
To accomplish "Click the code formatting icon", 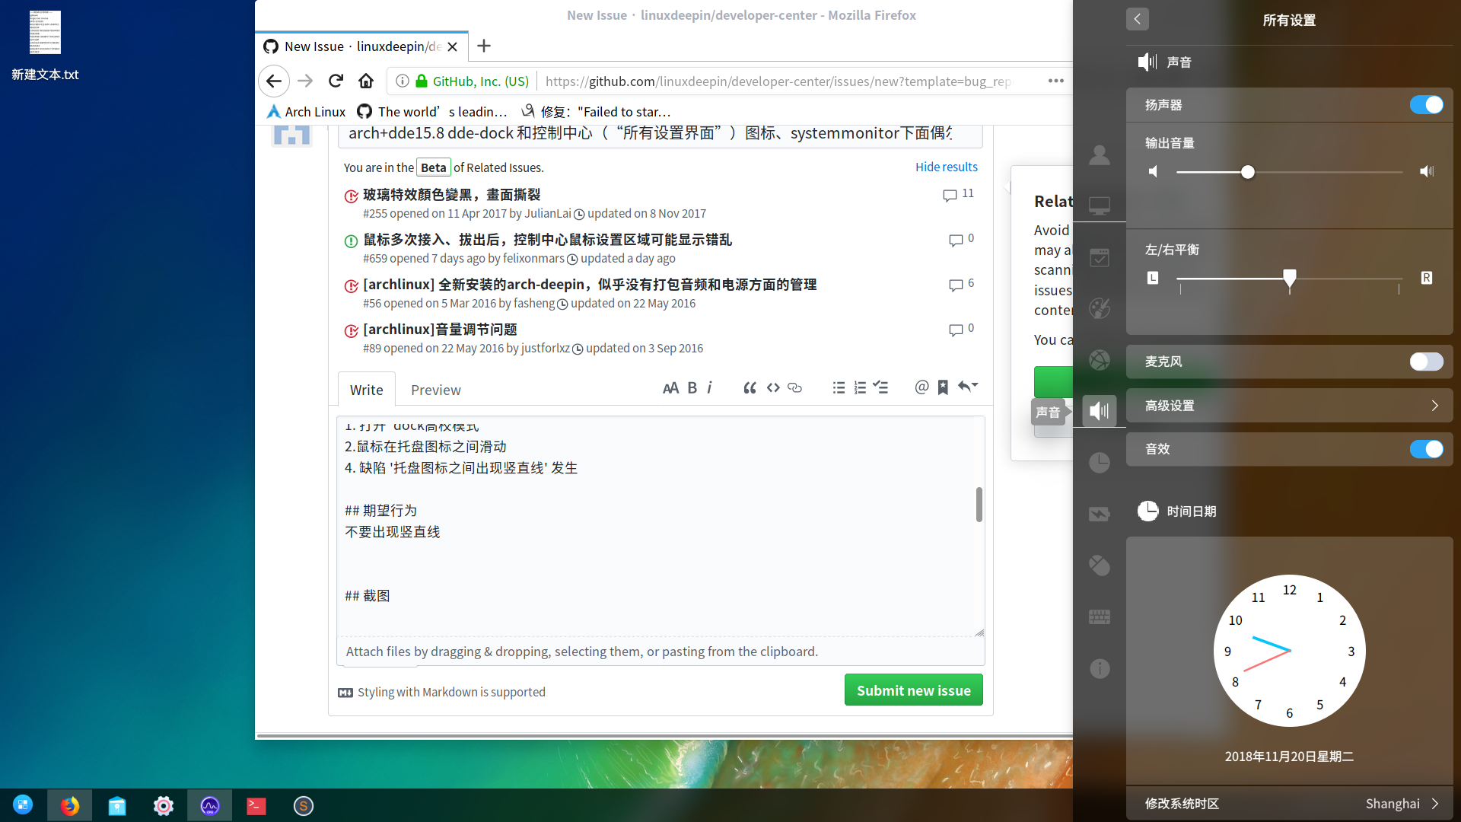I will click(x=773, y=387).
